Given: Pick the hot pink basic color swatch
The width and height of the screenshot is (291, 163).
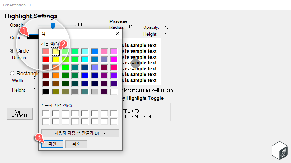Looking at the screenshot, I should pos(114,67).
